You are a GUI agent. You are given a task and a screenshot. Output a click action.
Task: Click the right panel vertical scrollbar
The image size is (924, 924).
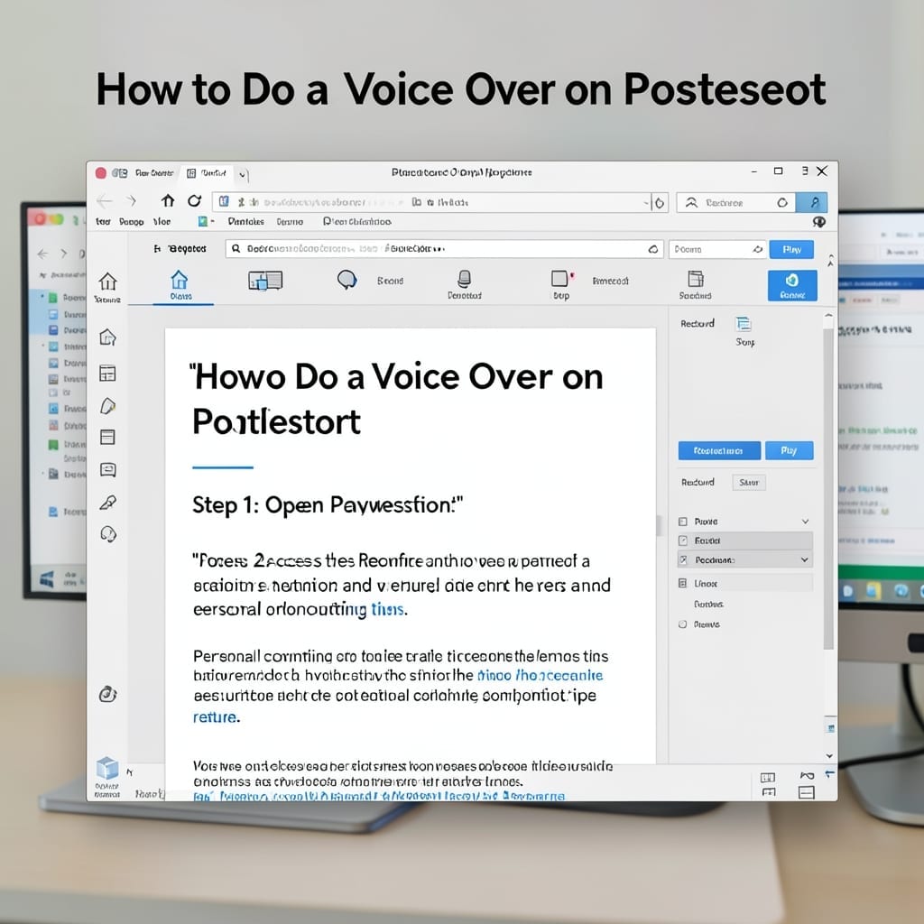click(828, 488)
